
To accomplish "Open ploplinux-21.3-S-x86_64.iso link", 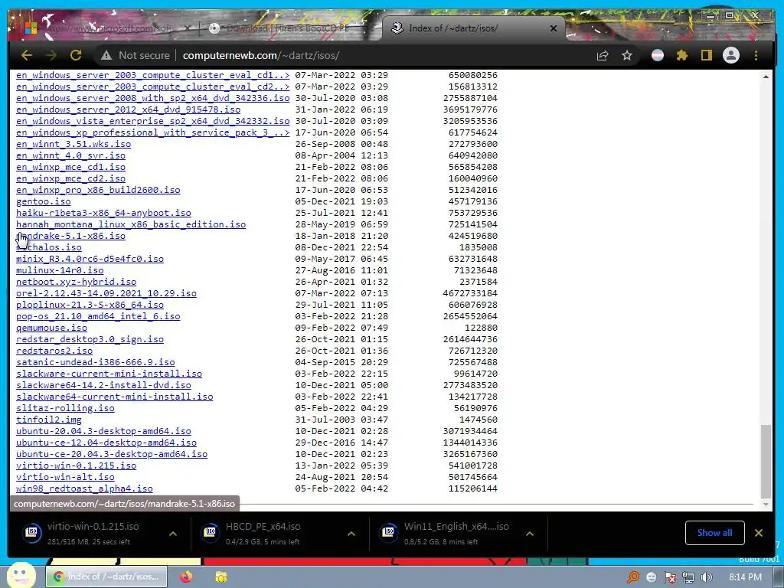I will 90,305.
